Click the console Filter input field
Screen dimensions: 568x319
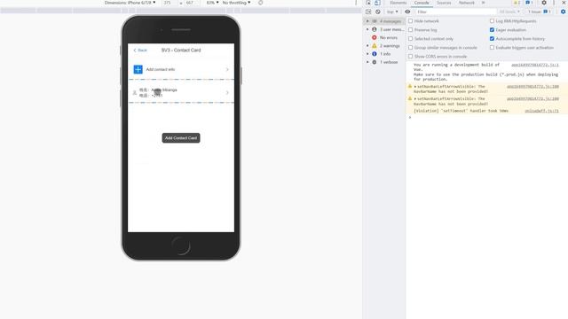(x=455, y=12)
